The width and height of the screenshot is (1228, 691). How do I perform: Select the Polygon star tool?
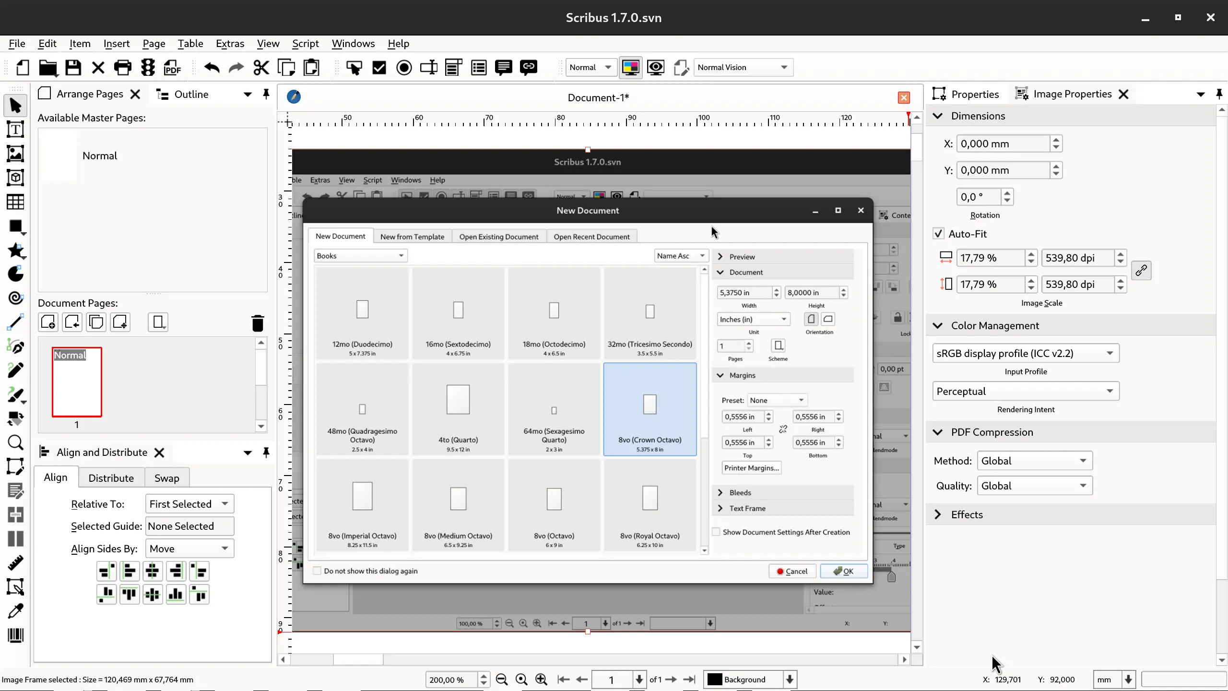coord(15,250)
